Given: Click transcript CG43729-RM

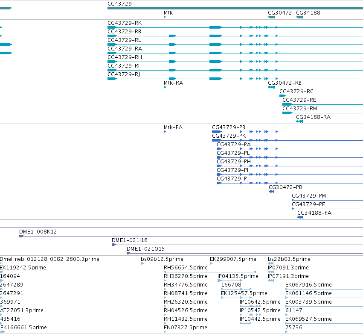Looking at the screenshot, I should (300, 109).
